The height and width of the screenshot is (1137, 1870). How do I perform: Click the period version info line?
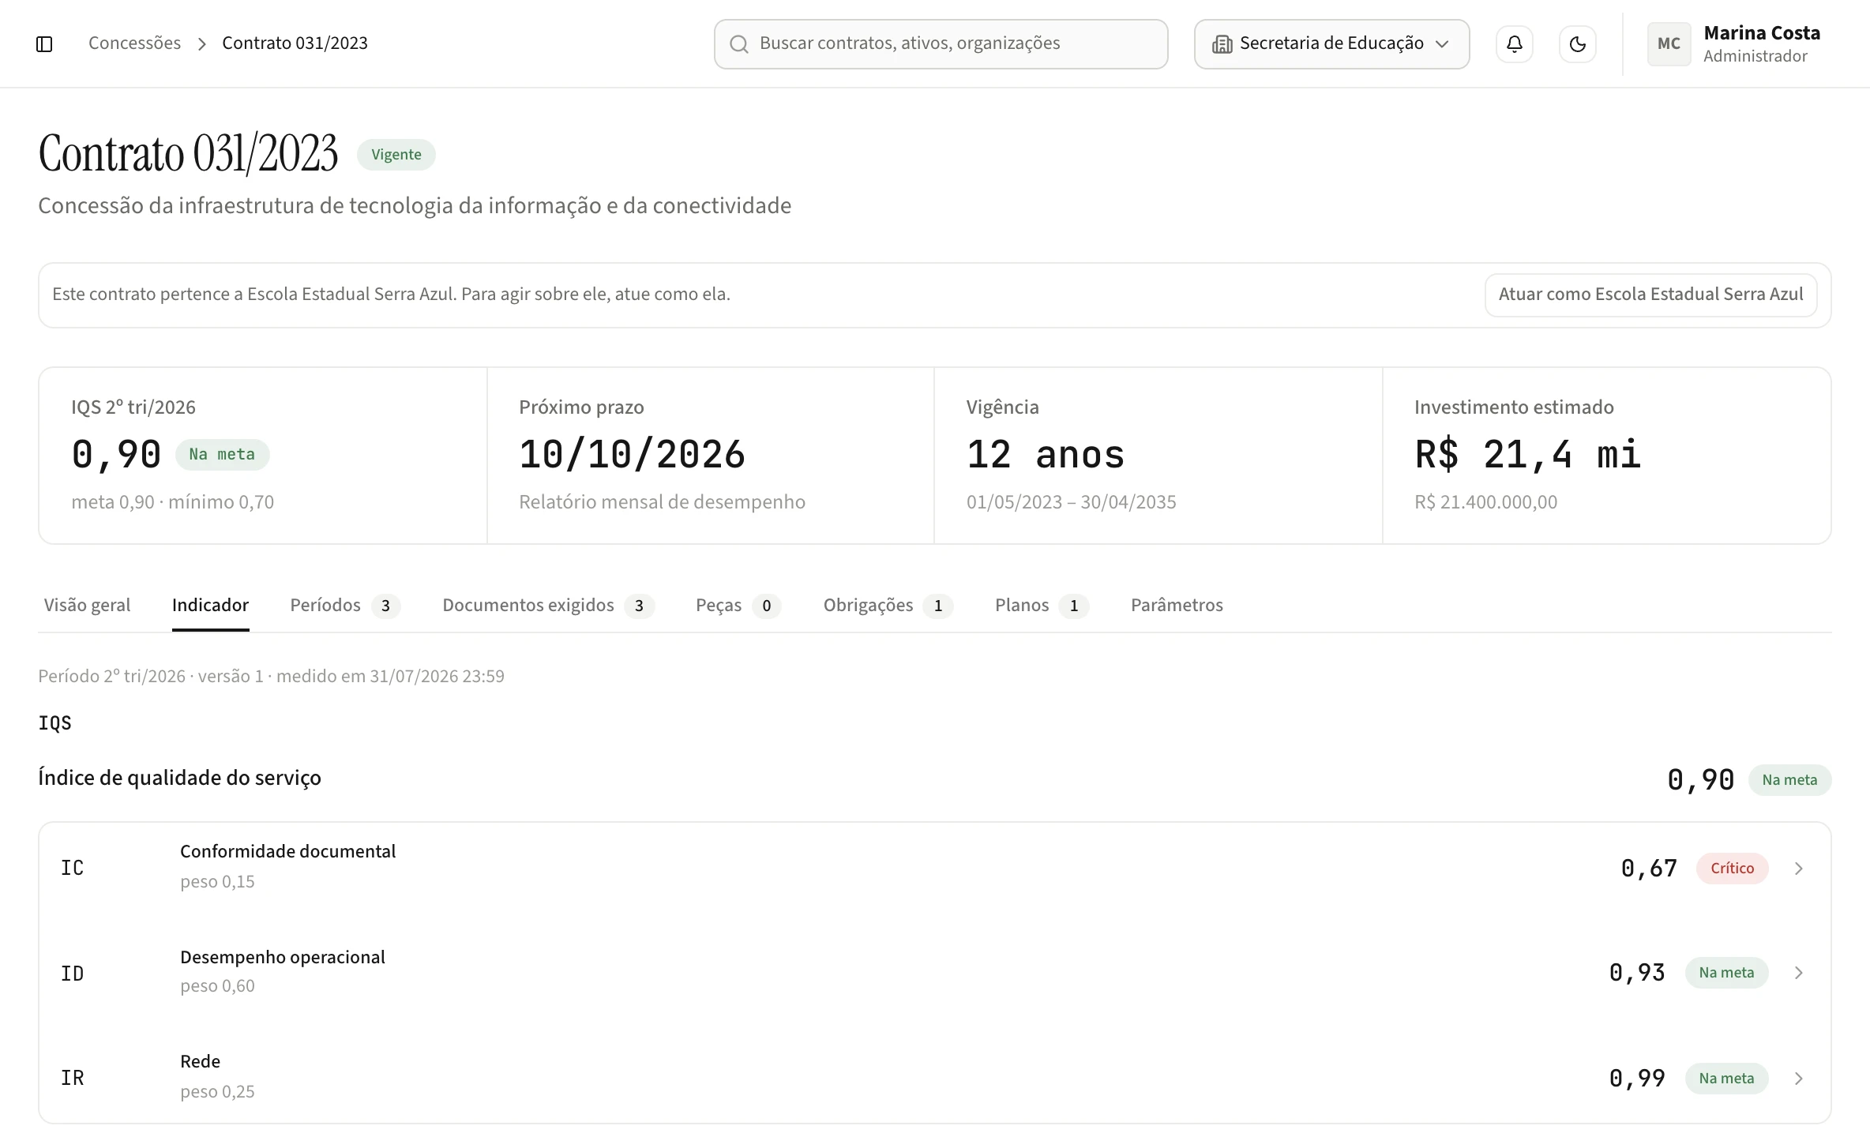coord(271,677)
